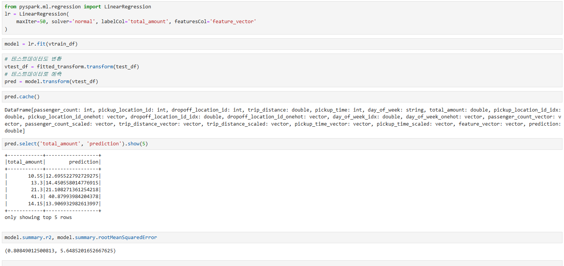Click the prediction value 40.87993984204378
The width and height of the screenshot is (564, 266).
pos(73,196)
